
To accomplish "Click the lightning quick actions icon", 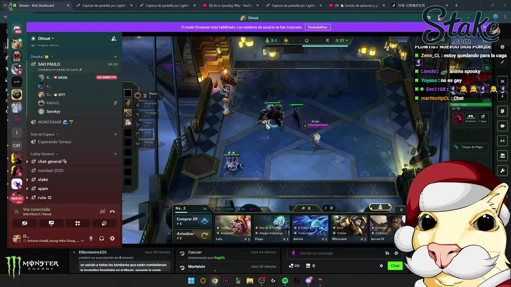I will click(503, 96).
